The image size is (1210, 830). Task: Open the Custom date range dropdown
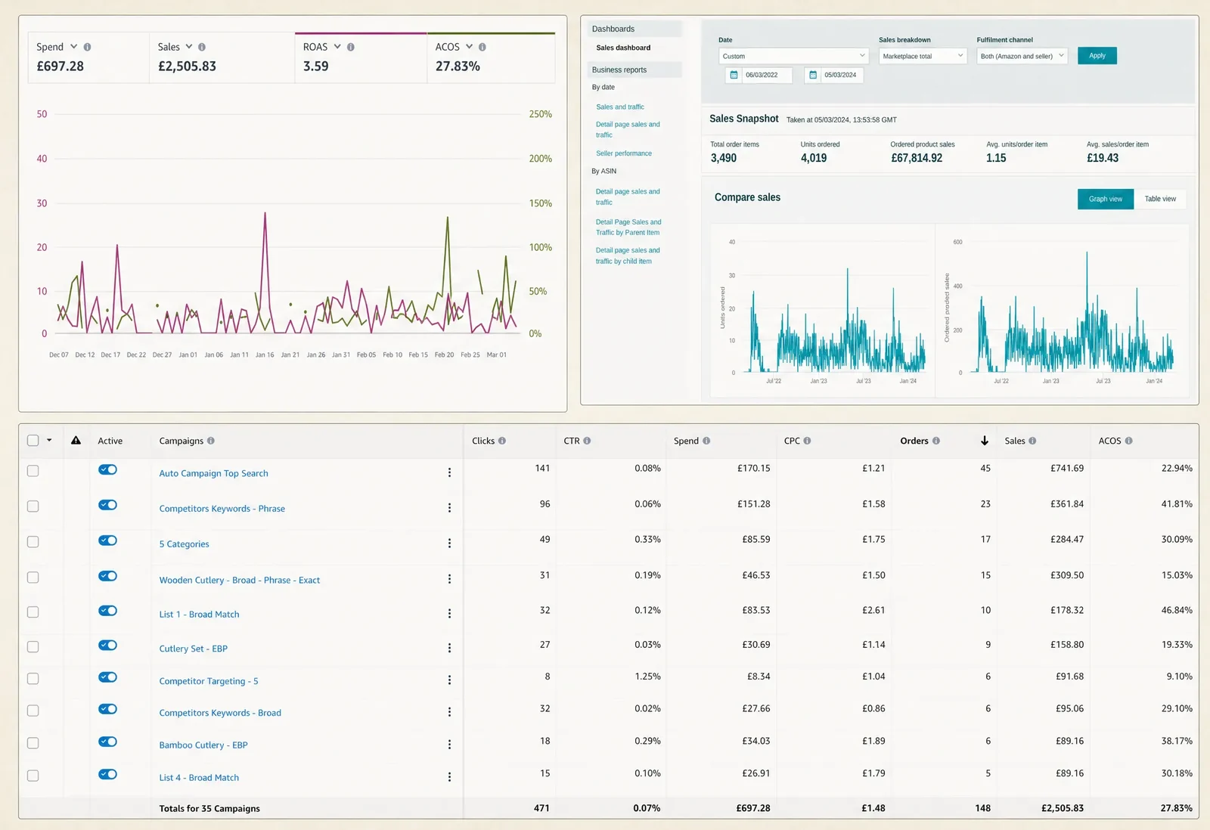(793, 56)
